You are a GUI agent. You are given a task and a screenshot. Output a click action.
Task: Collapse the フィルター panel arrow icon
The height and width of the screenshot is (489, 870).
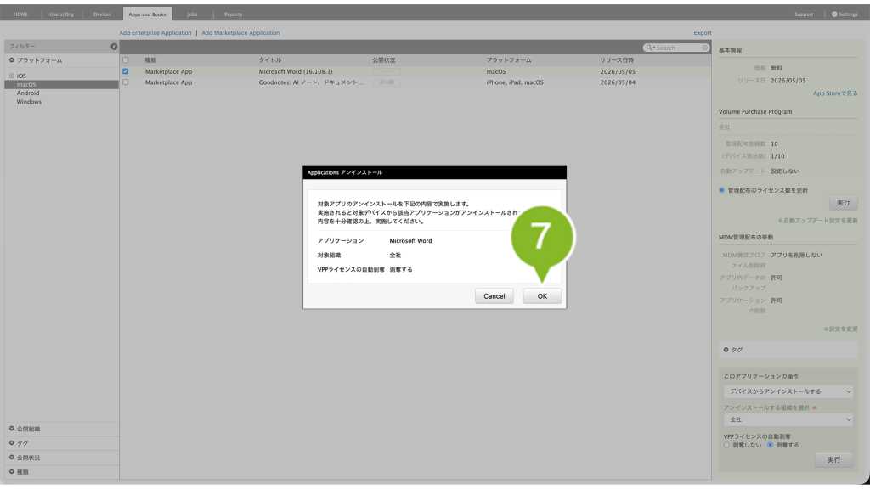(114, 47)
